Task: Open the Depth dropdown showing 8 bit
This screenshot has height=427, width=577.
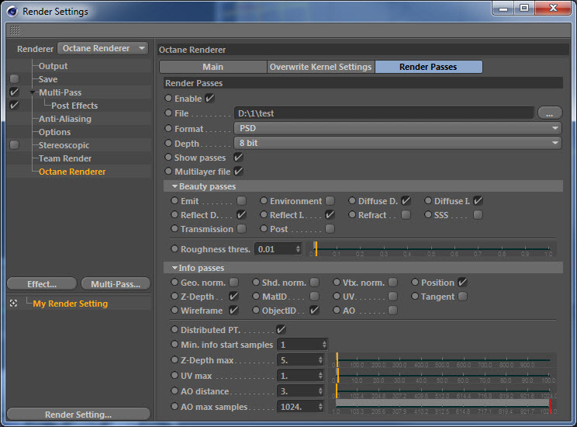Action: pos(397,143)
